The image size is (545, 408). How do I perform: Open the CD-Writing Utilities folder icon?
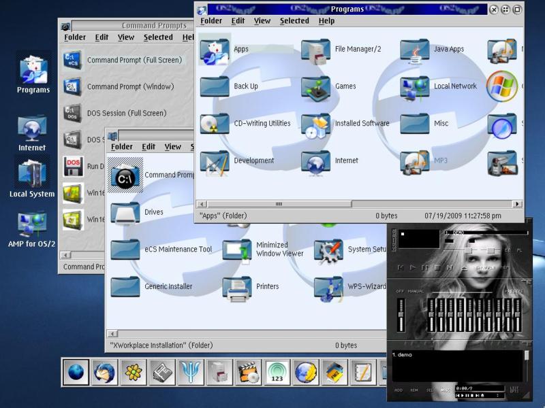[215, 124]
